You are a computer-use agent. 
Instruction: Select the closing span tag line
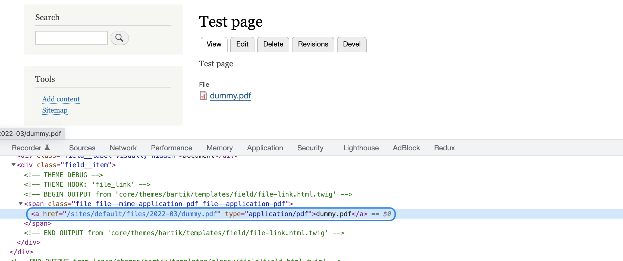tap(38, 223)
